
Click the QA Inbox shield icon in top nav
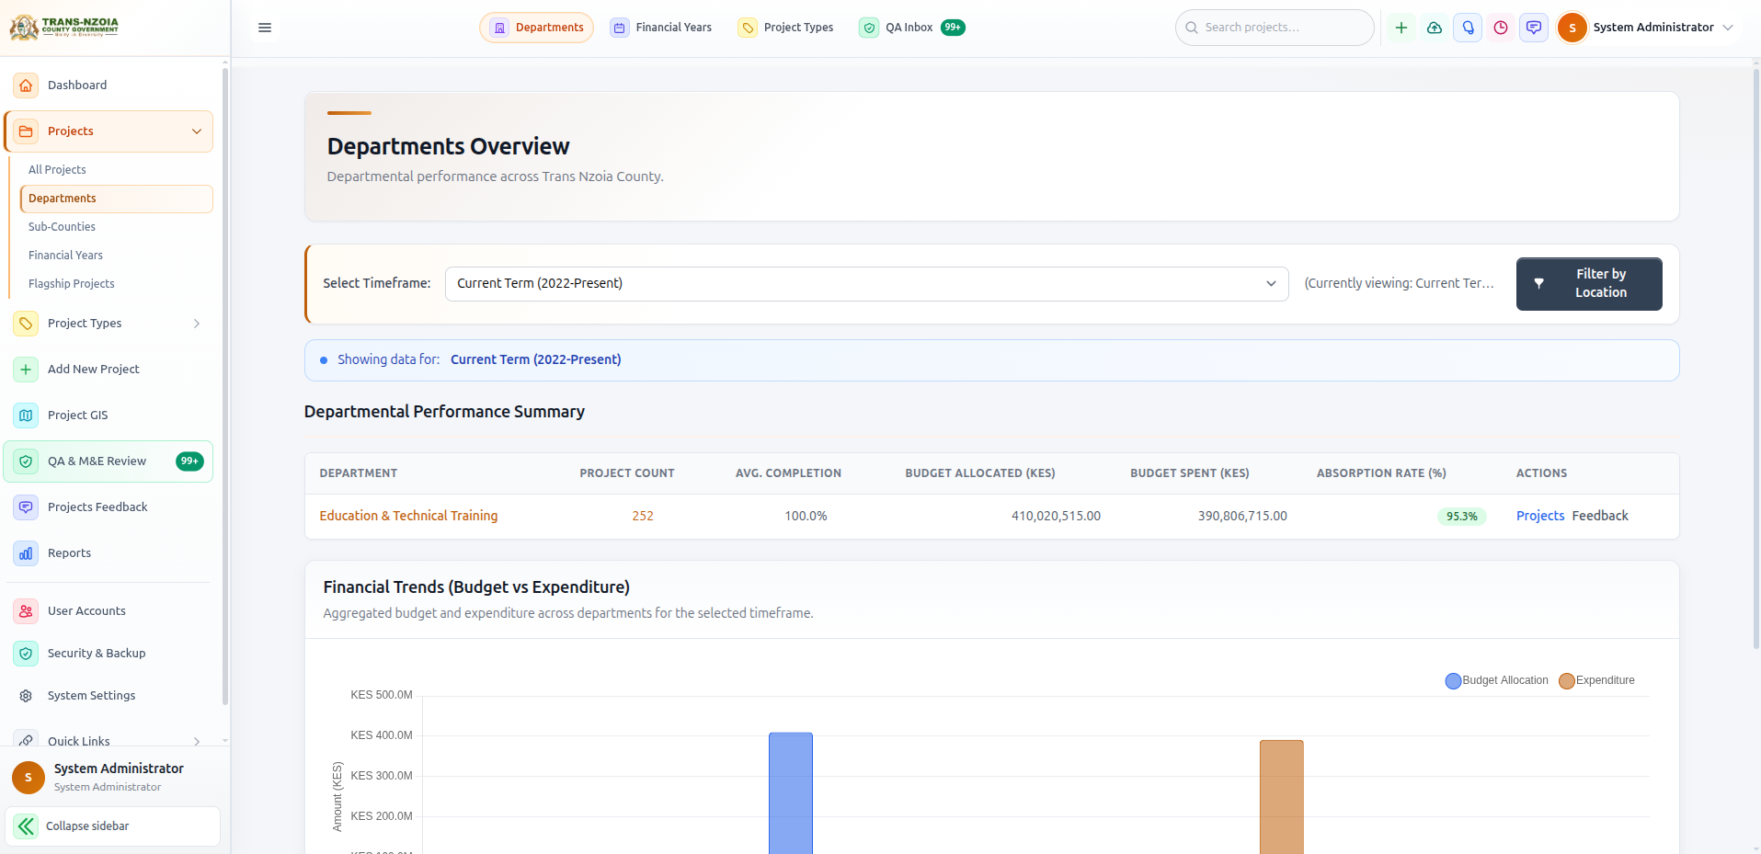click(869, 28)
